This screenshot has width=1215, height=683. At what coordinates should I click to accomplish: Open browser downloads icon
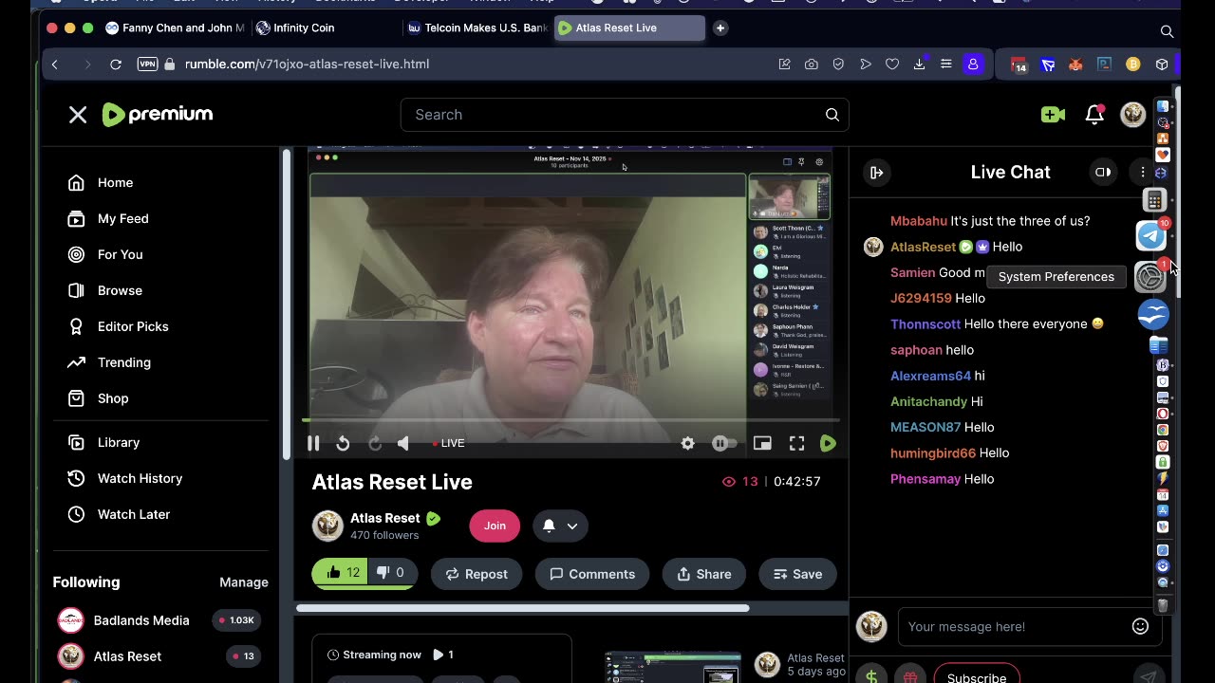point(919,65)
